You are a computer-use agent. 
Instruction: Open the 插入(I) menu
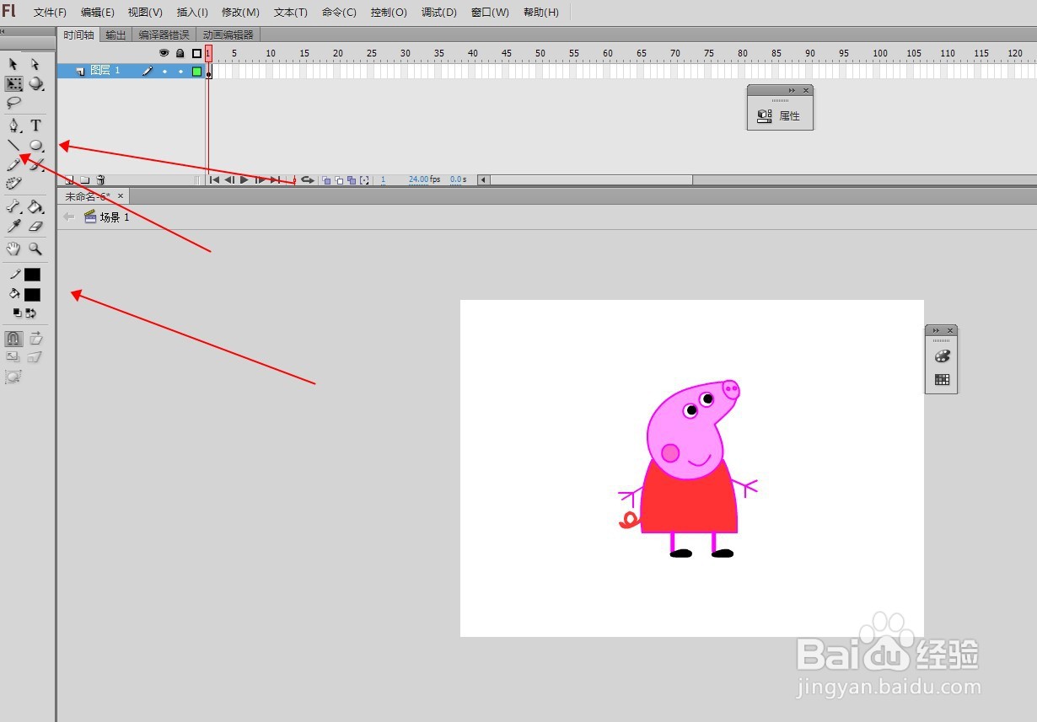[192, 13]
